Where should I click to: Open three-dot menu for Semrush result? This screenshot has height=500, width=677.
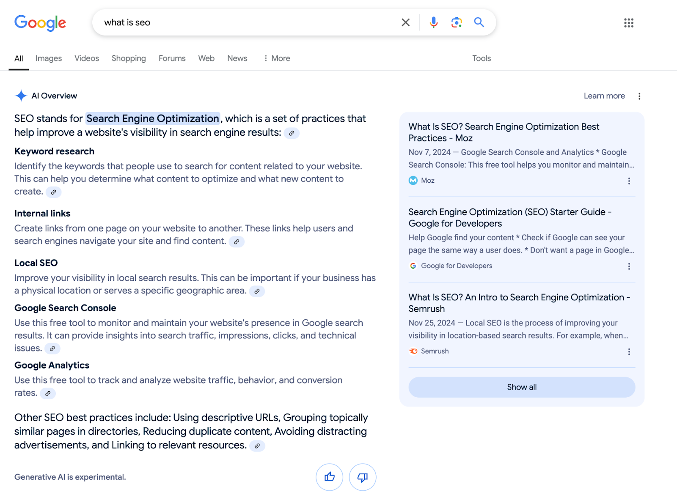(x=629, y=352)
